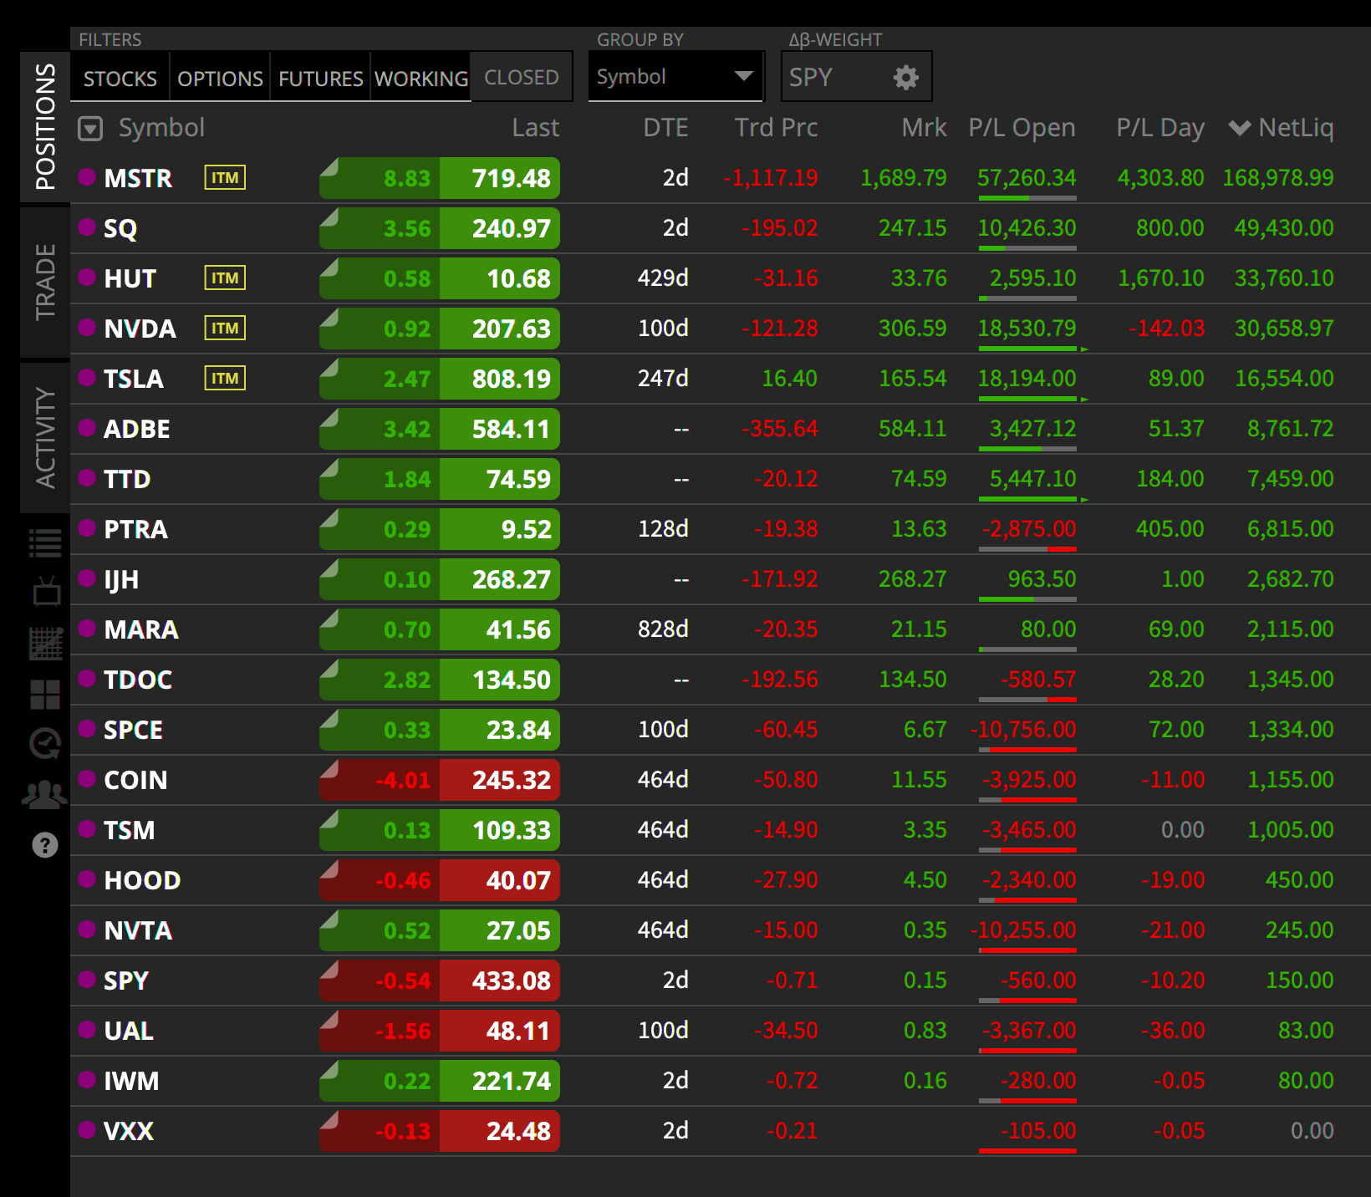Click the purple dot beside HOOD
Viewport: 1371px width, 1197px height.
pos(87,879)
